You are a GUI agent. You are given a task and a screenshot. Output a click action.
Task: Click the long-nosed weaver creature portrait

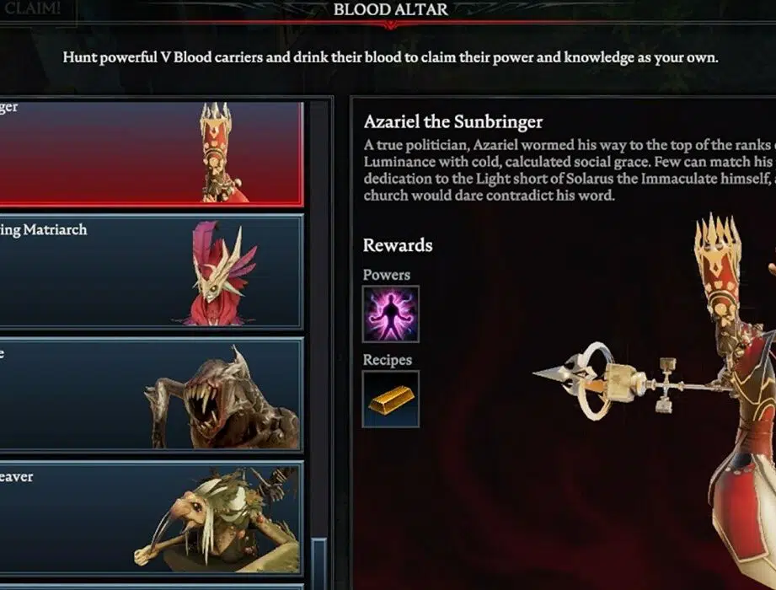pos(217,521)
